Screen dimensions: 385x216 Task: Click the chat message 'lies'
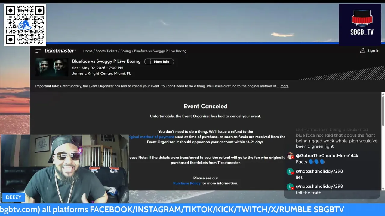(299, 177)
